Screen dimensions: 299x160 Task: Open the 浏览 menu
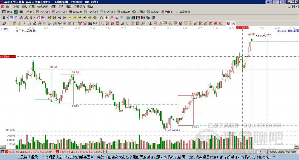pyautogui.click(x=16, y=7)
